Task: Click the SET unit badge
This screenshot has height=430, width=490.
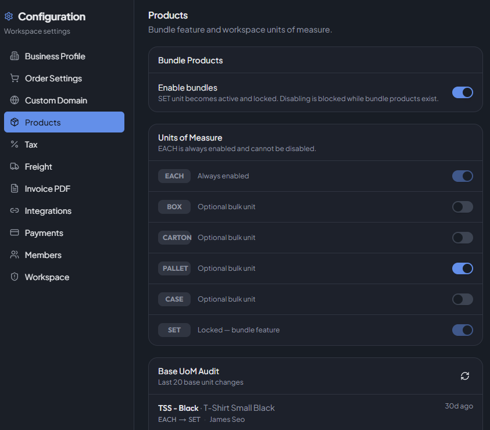Action: coord(174,330)
